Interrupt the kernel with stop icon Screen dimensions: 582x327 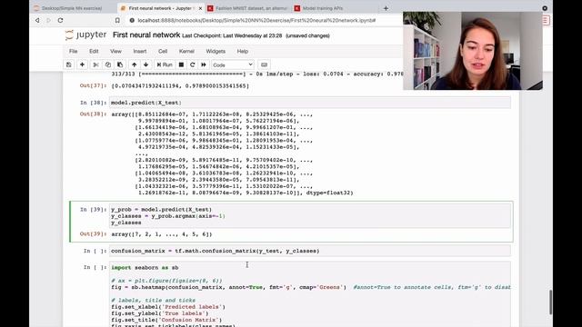pyautogui.click(x=181, y=64)
